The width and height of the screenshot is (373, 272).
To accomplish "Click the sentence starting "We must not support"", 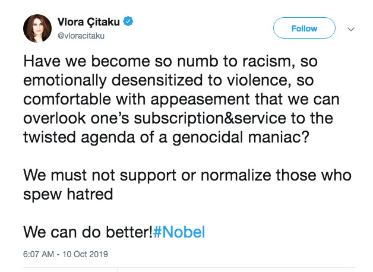I will pyautogui.click(x=186, y=177).
